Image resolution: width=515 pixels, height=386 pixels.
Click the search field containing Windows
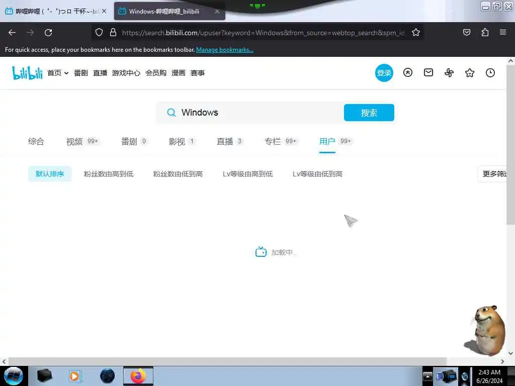(249, 113)
